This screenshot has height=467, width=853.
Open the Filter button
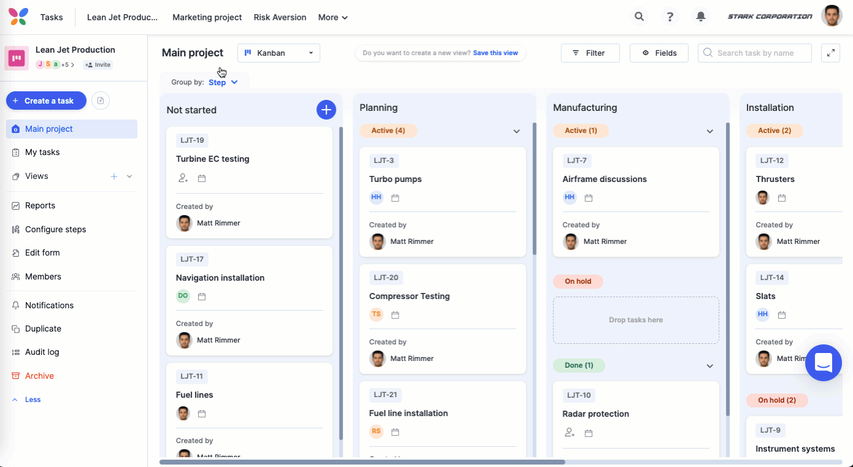[x=590, y=53]
